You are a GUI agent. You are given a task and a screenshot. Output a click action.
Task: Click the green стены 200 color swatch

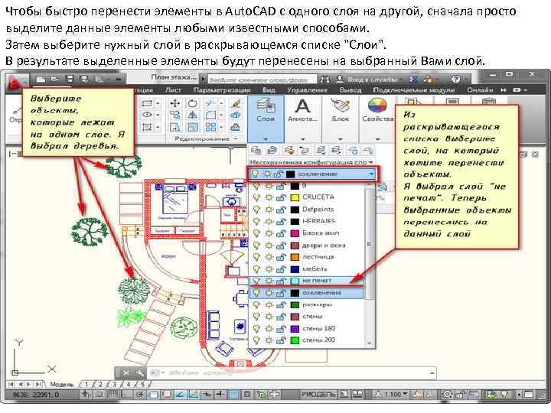[295, 340]
